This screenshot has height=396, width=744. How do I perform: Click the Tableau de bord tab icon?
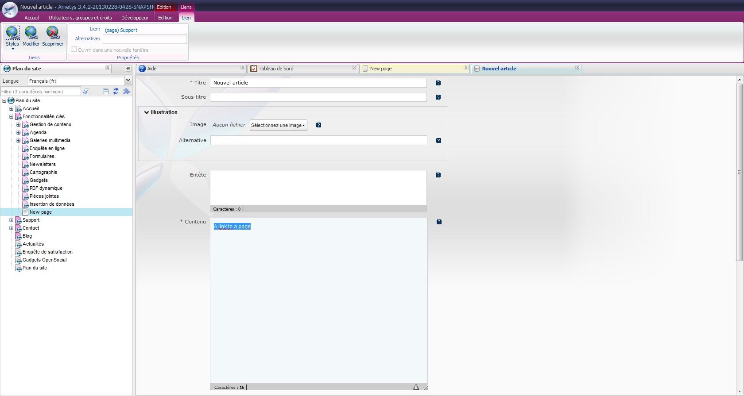coord(254,69)
